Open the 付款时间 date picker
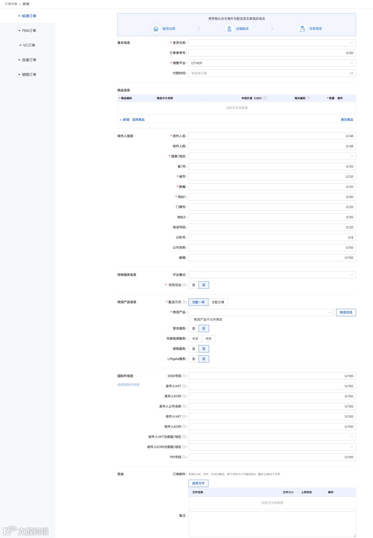373x538 pixels. [272, 73]
